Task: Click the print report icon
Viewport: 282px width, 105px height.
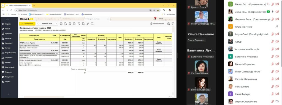Action: tap(61, 24)
